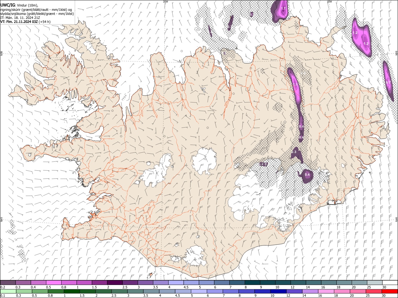Click the upper legend swatch starting at 14
398x298 pixels.
click(x=314, y=283)
